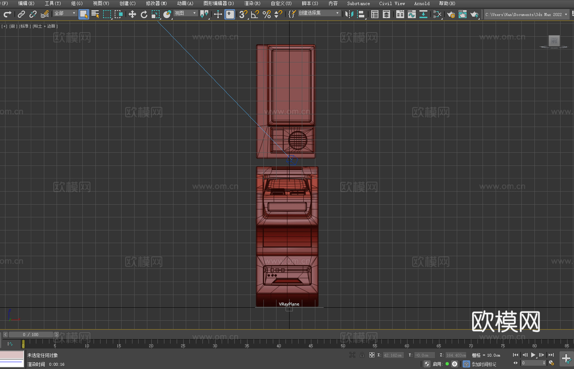Click the Bind to Space Warp icon
The image size is (574, 369).
(45, 14)
